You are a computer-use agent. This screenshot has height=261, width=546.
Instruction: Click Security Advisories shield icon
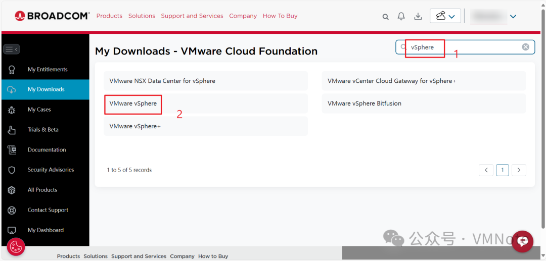pos(12,170)
